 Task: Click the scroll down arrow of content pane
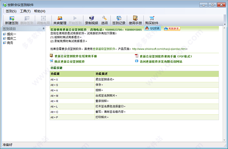click(225, 140)
